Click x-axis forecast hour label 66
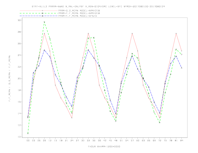198x153 pixels. [x=149, y=140]
